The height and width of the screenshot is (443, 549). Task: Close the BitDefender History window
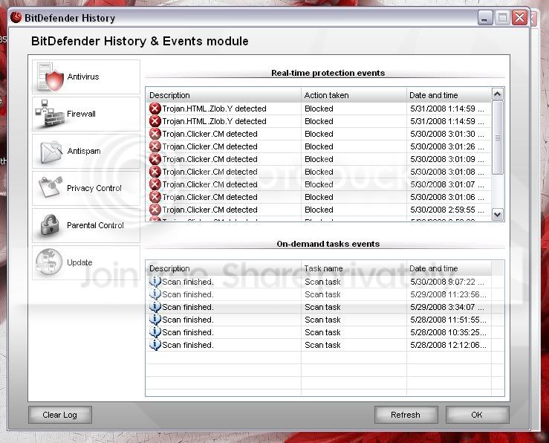520,18
